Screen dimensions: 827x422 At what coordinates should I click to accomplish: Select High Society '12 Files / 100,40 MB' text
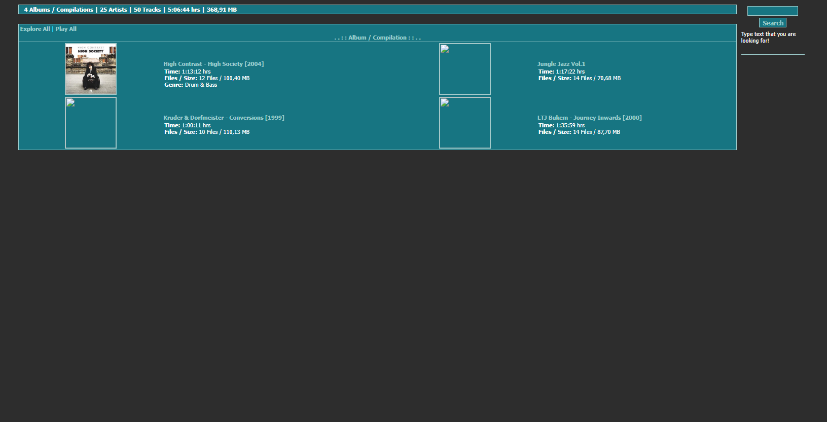(x=224, y=78)
